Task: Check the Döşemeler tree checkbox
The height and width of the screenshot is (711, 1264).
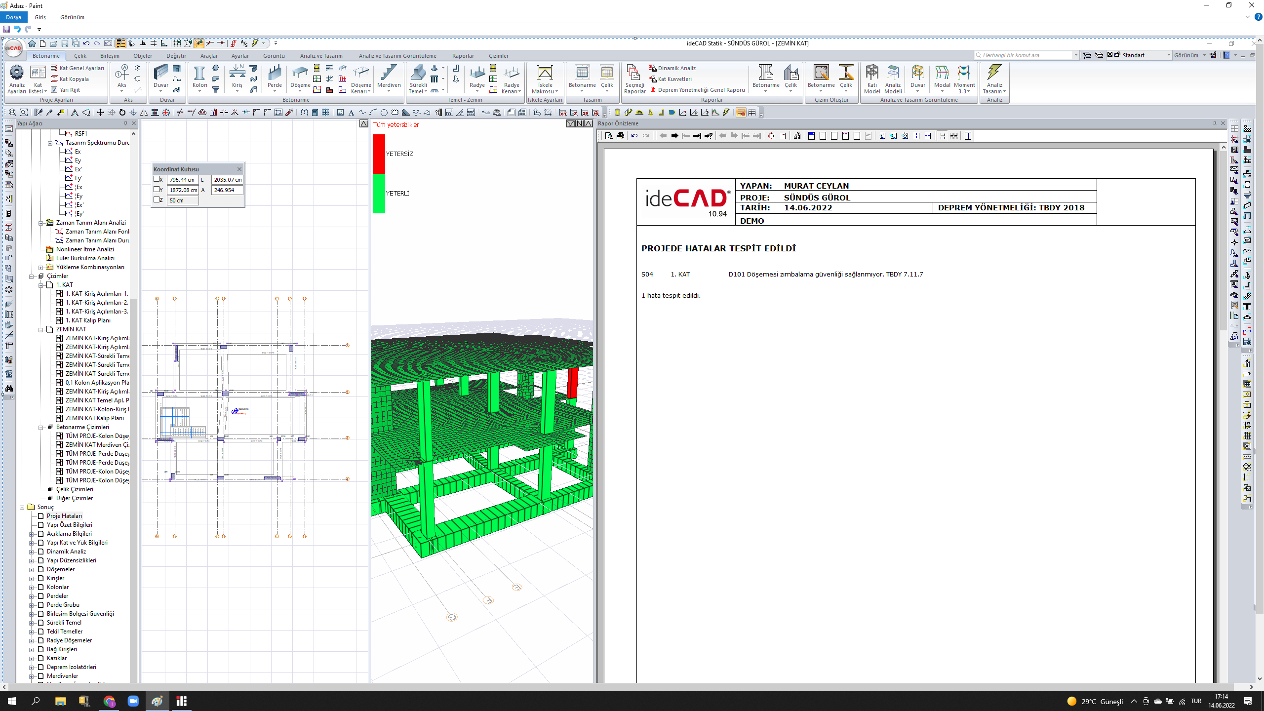Action: 41,569
